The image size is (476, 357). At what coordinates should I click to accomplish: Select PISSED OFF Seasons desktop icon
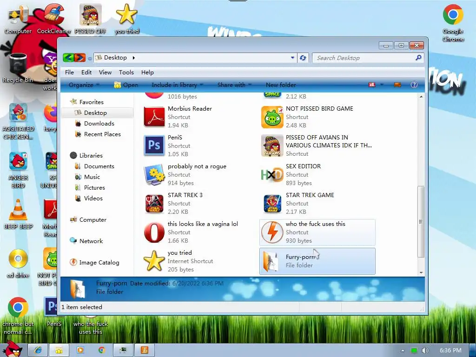pos(90,19)
